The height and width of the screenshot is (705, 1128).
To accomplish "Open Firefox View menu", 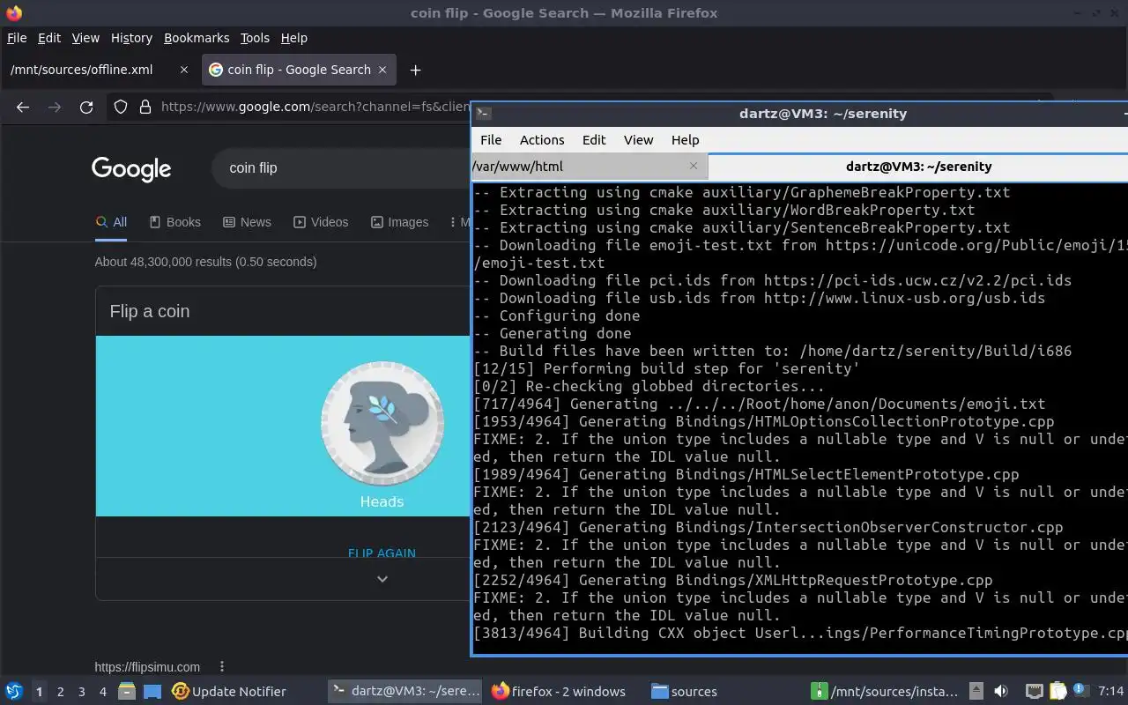I will pos(85,38).
